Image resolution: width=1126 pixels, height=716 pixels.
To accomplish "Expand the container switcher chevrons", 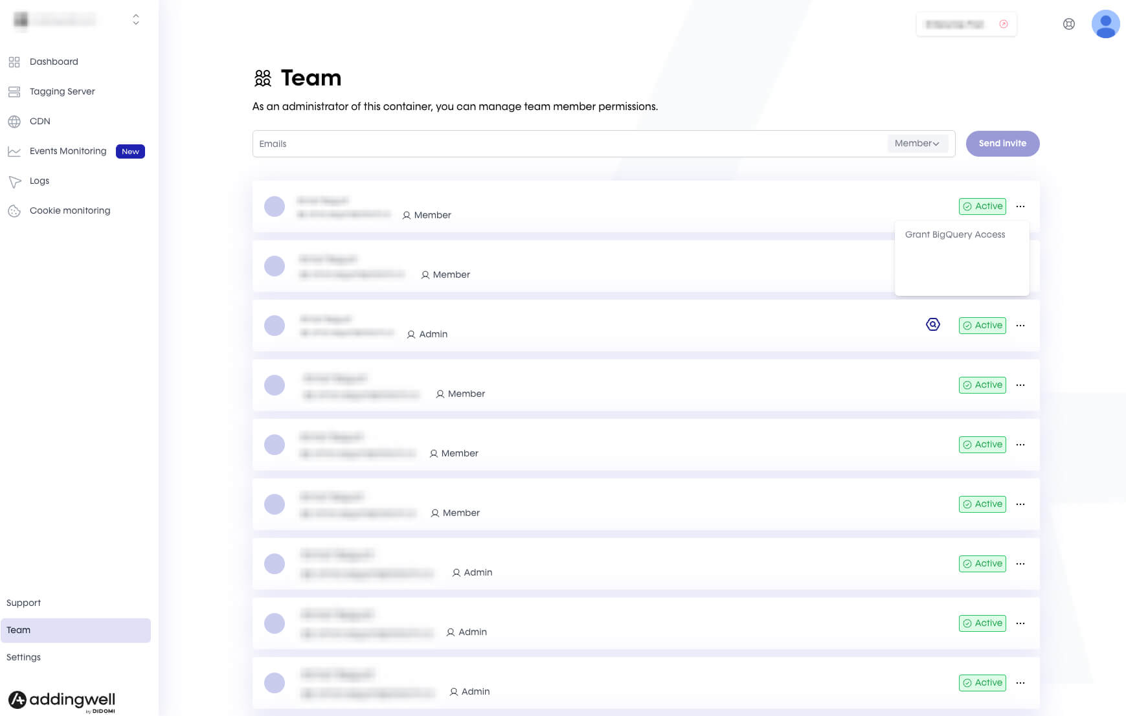I will click(x=136, y=19).
